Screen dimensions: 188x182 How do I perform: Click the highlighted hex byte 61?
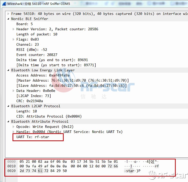tap(40, 171)
